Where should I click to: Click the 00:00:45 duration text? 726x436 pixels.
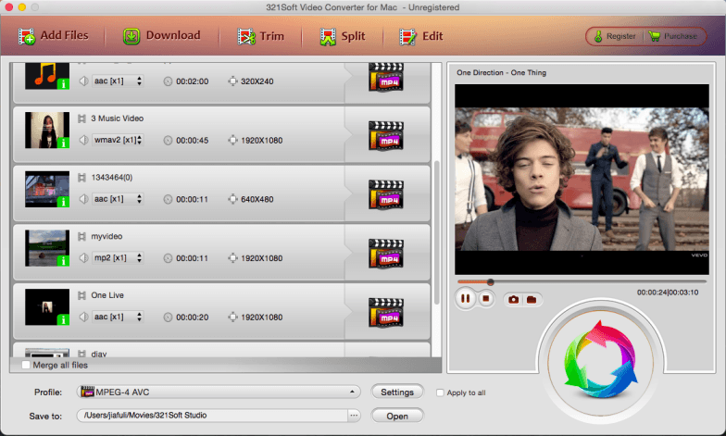click(193, 141)
